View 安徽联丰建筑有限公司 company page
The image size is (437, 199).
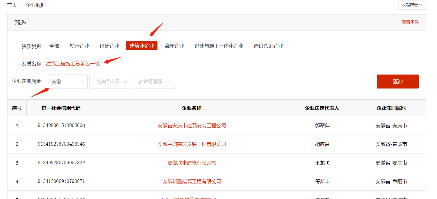click(x=192, y=163)
